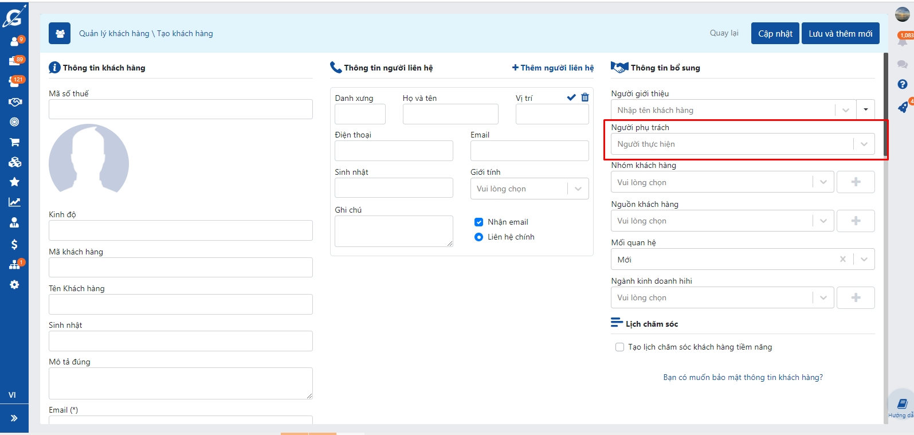914x435 pixels.
Task: Open the settings gear in sidebar
Action: point(14,285)
